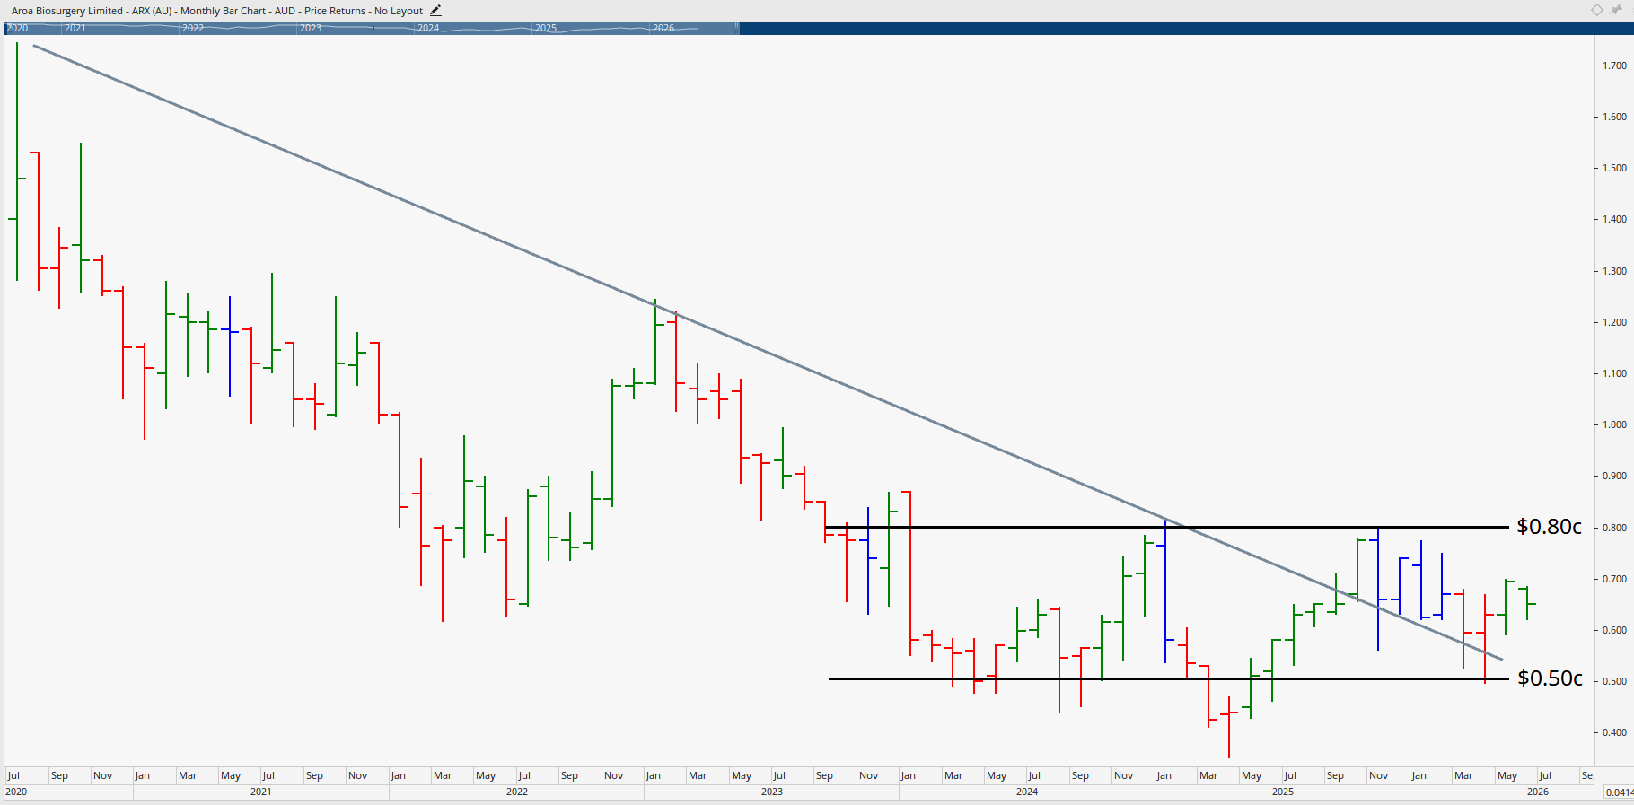This screenshot has width=1634, height=805.
Task: Click the 2022 year label on the bottom axis
Action: coord(516,792)
